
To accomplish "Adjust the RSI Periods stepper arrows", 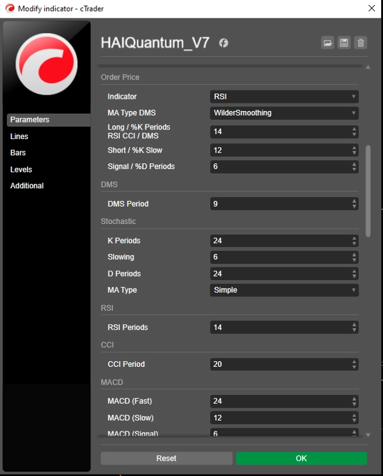I will pyautogui.click(x=354, y=327).
